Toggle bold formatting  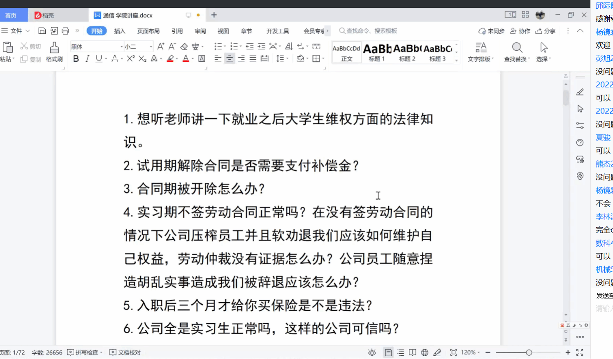pyautogui.click(x=76, y=59)
